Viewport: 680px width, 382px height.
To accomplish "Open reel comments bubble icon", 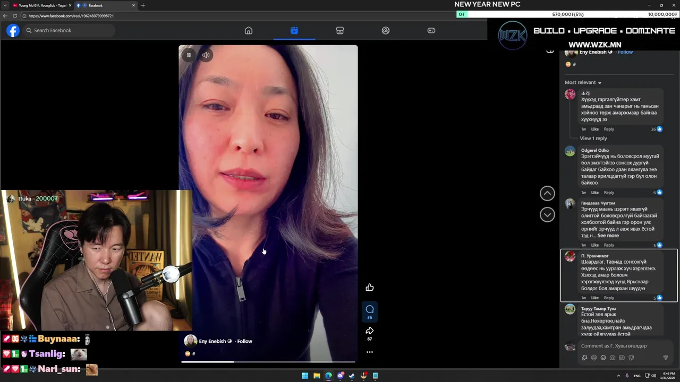I will point(370,309).
